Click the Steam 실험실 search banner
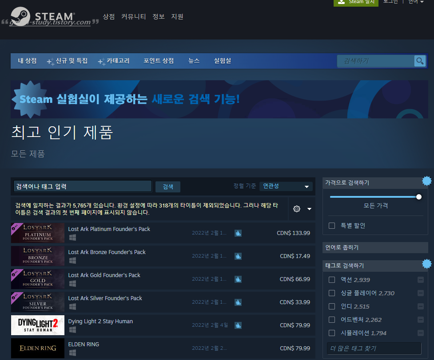The width and height of the screenshot is (434, 360). click(219, 99)
